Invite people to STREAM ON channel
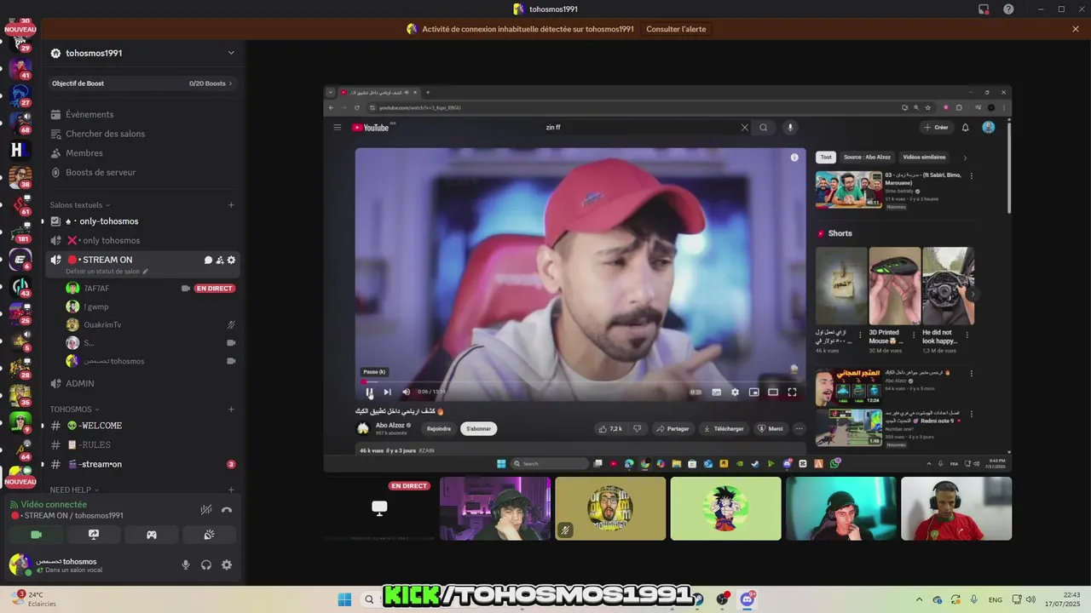The width and height of the screenshot is (1091, 613). [220, 260]
